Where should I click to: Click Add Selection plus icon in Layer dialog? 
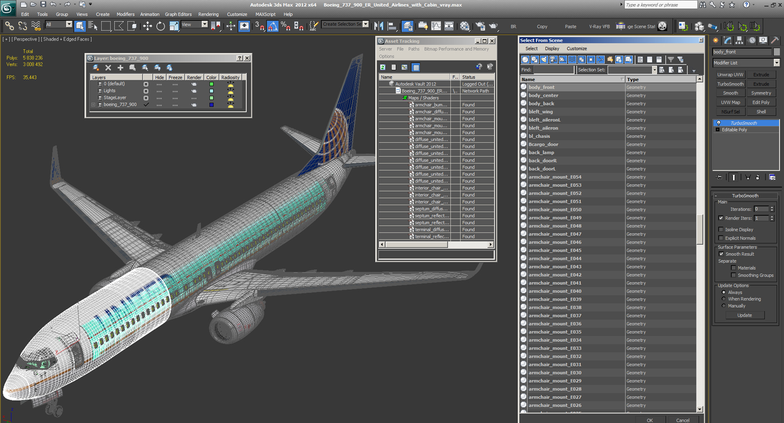[x=120, y=68]
